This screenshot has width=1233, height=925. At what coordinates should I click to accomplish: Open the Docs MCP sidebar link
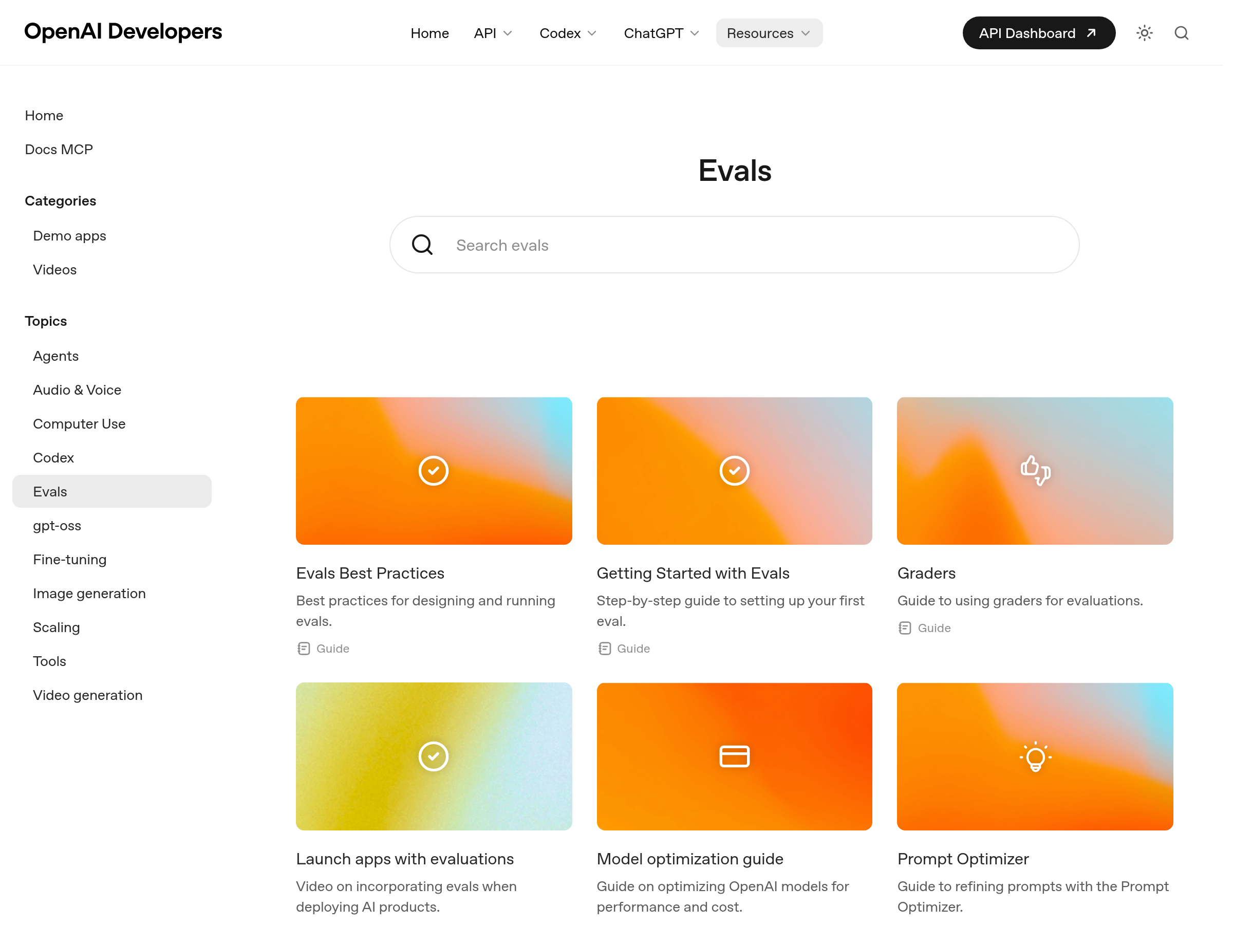[59, 150]
